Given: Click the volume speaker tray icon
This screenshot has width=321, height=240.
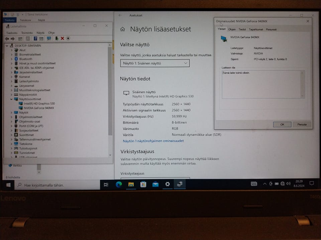Looking at the screenshot, I should coord(289,184).
